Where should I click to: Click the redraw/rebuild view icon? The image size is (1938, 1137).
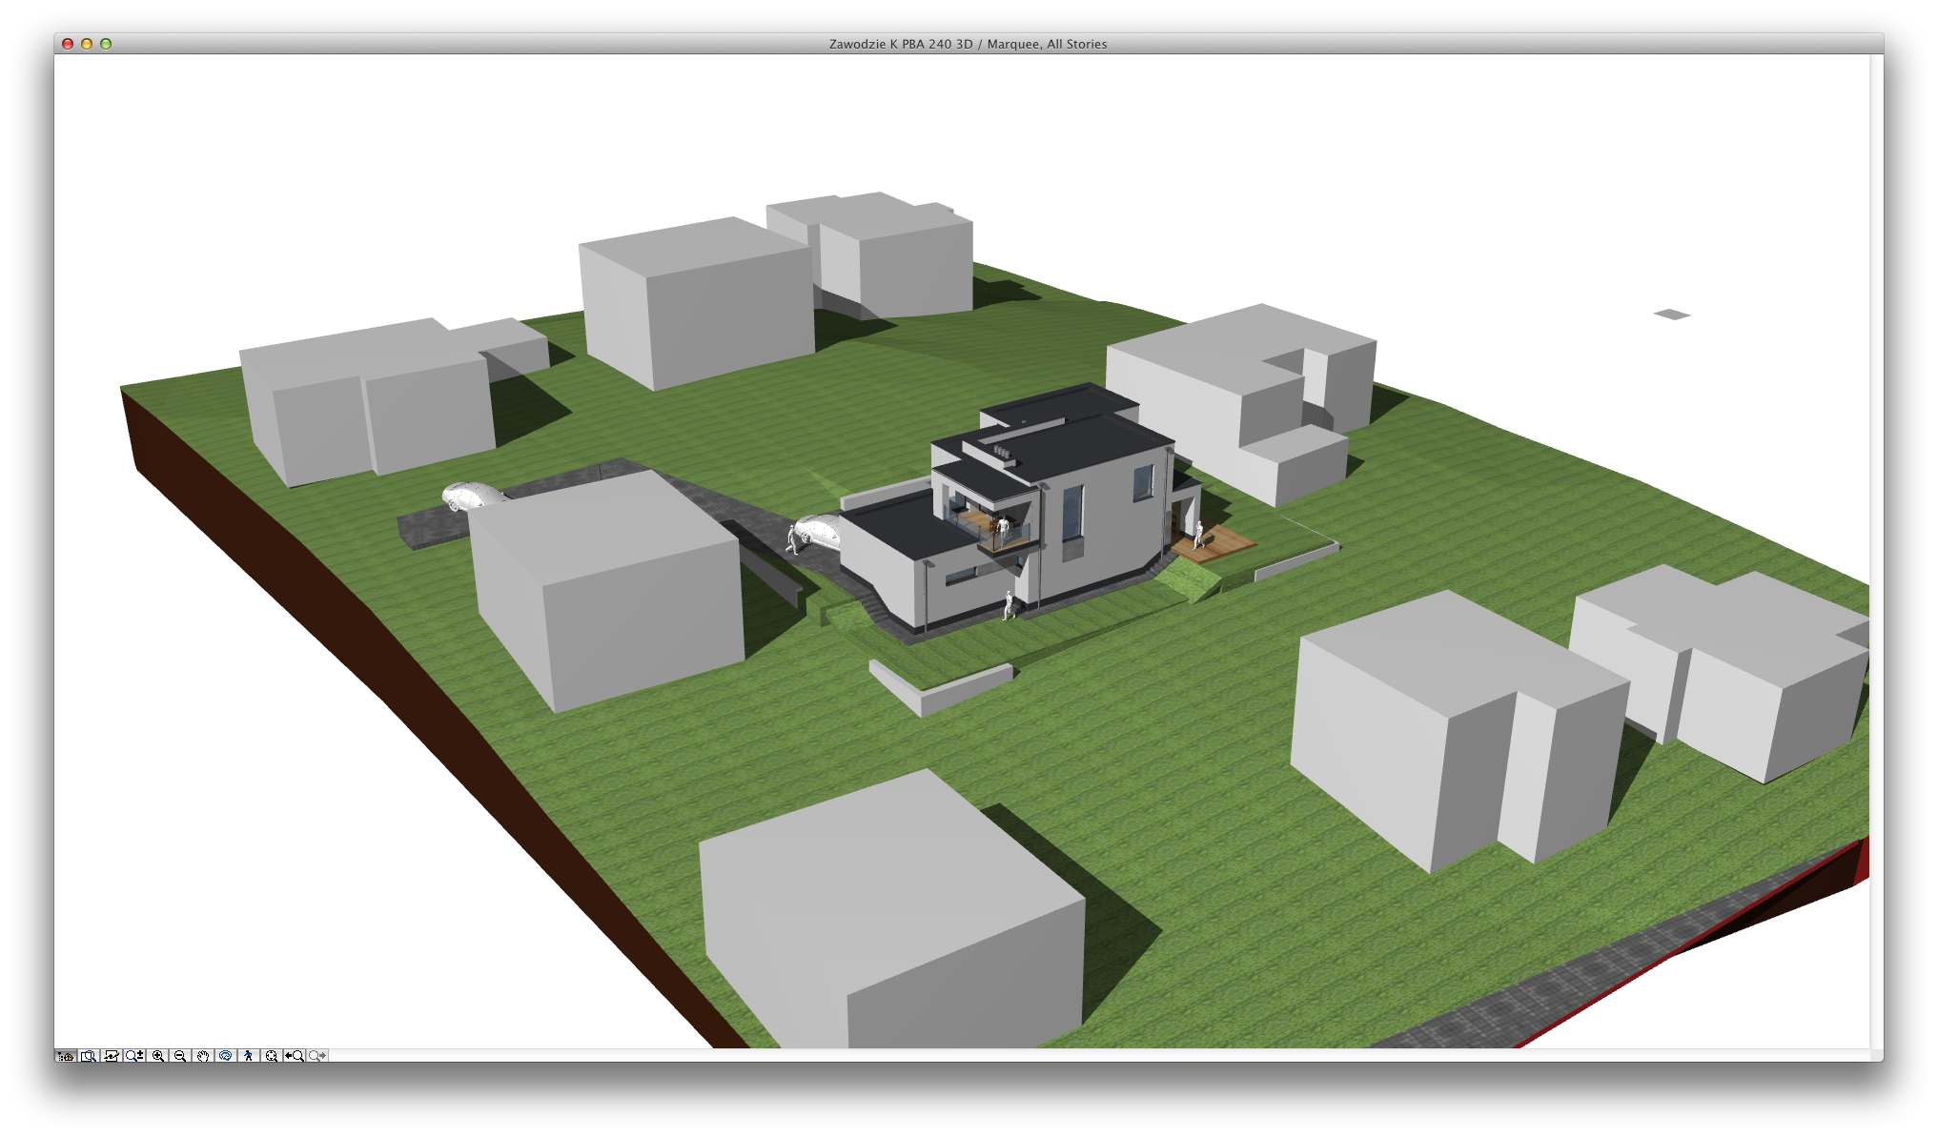[112, 1056]
